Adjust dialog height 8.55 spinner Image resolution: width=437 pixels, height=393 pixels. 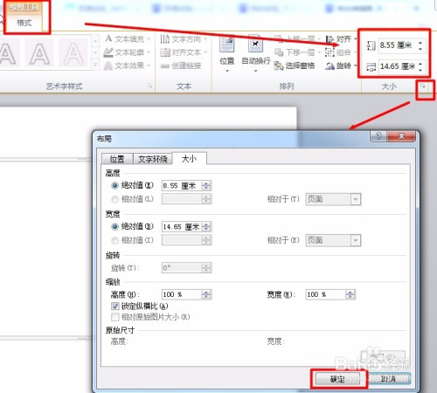pyautogui.click(x=206, y=186)
